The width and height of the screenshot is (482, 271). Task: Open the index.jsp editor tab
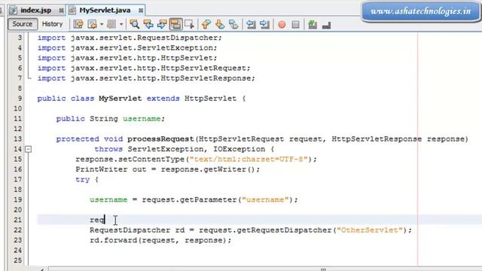click(x=35, y=10)
